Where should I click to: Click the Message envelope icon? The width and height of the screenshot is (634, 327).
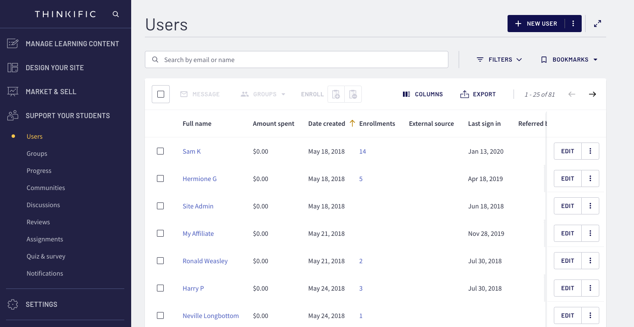click(x=184, y=94)
